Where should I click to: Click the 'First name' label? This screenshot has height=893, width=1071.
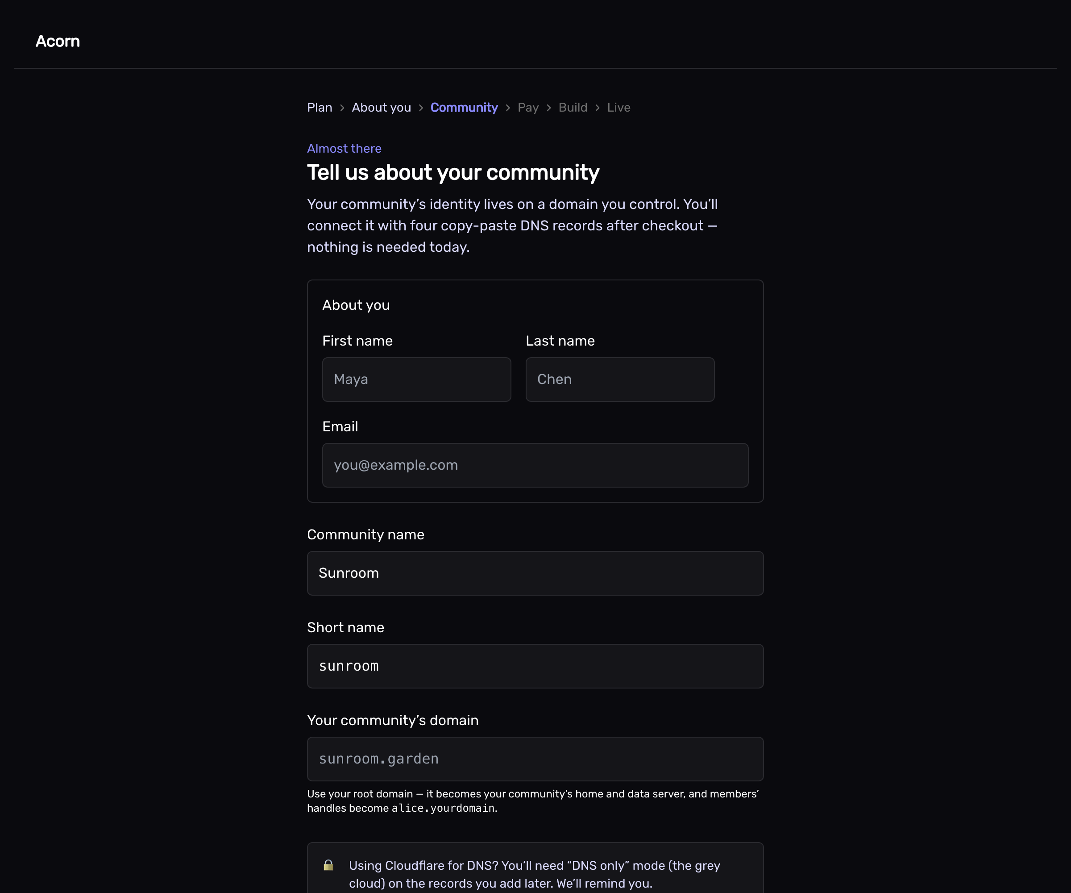(x=357, y=341)
